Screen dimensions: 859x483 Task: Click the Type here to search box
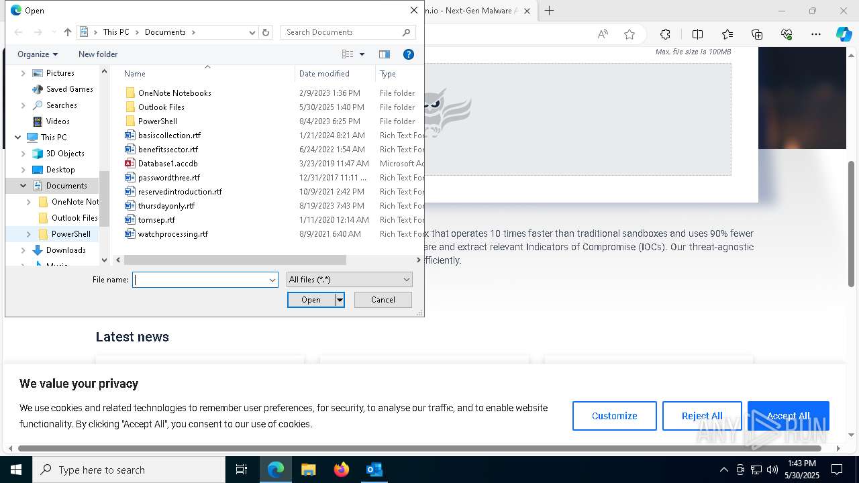pos(129,470)
